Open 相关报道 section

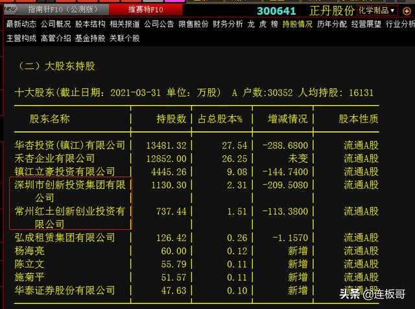124,24
